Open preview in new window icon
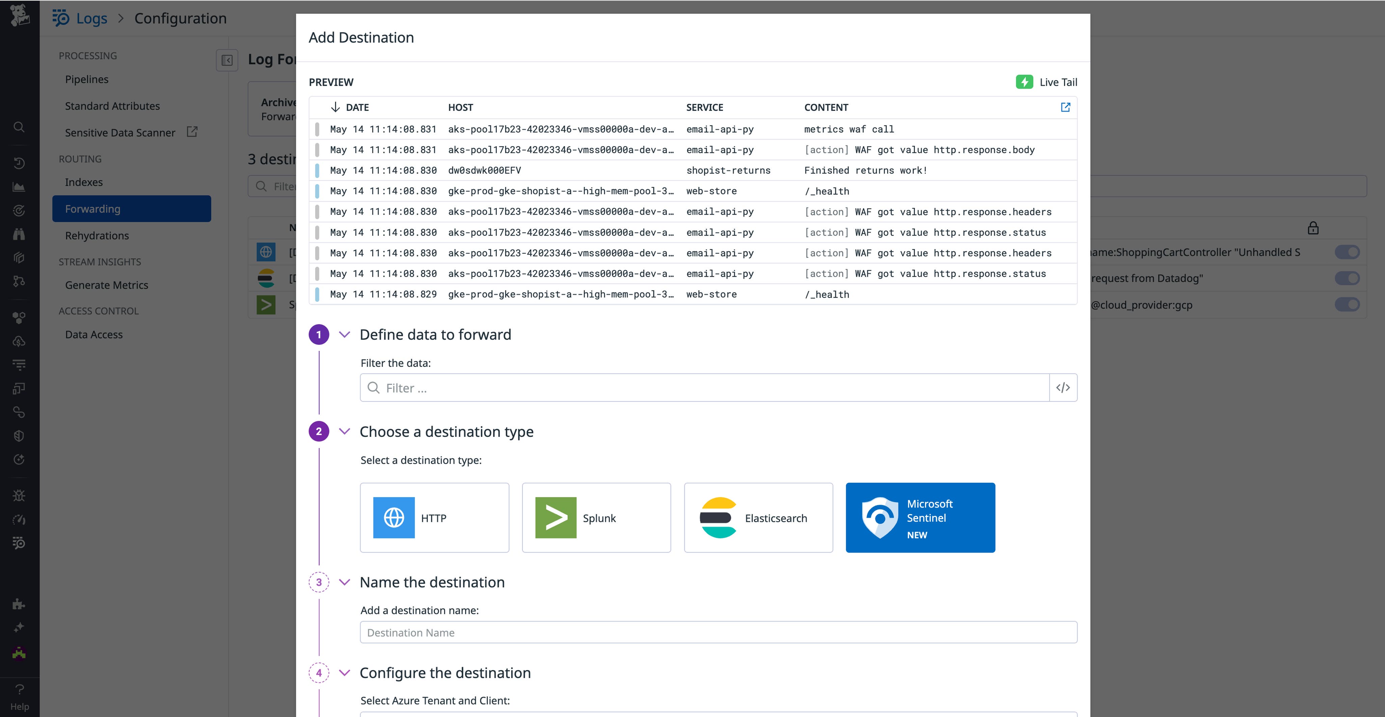Viewport: 1385px width, 717px height. (1065, 107)
